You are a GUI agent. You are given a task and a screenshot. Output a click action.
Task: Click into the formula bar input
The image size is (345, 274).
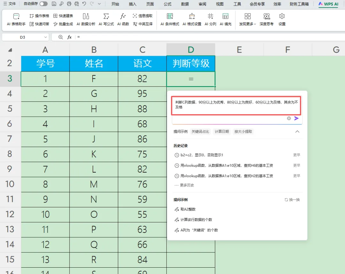pyautogui.click(x=210, y=37)
